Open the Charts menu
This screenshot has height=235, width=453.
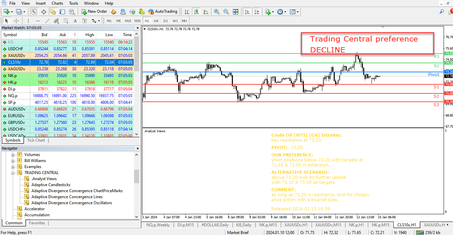click(57, 3)
